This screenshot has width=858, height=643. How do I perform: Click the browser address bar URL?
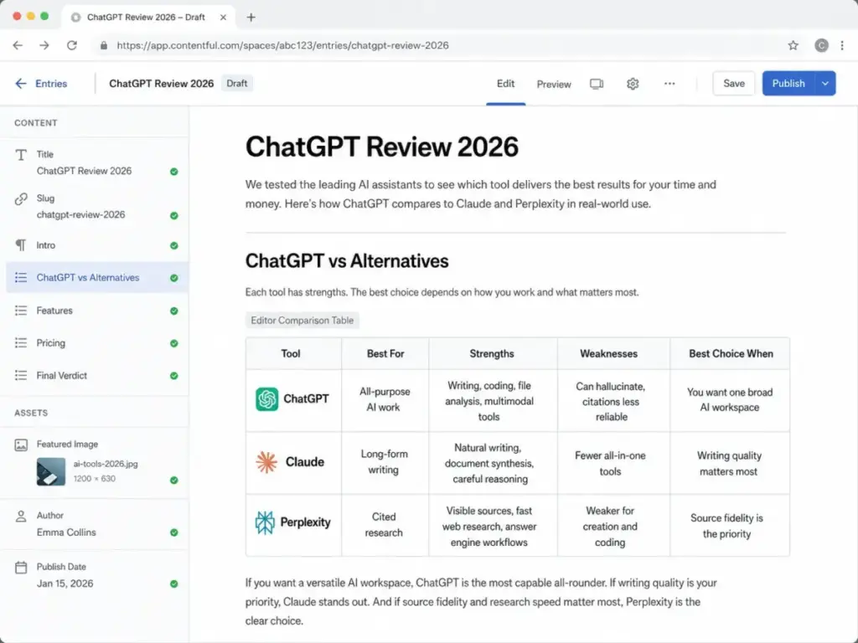pyautogui.click(x=283, y=45)
